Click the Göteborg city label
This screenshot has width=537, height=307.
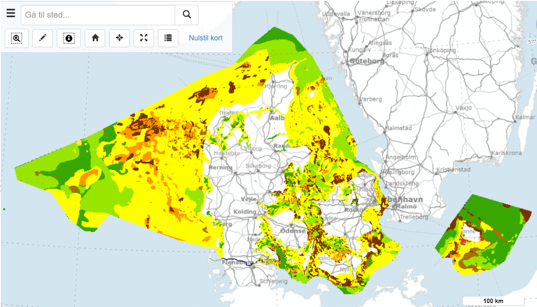[366, 61]
